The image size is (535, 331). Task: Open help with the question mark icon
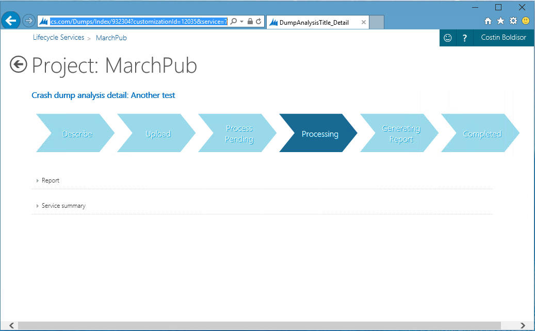click(465, 38)
